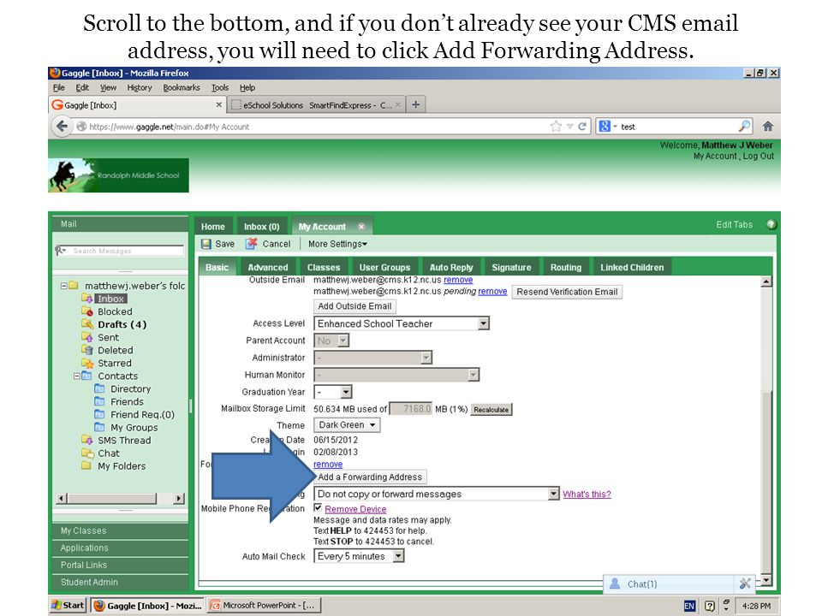The height and width of the screenshot is (616, 822).
Task: Open the Chat folder in mail tree
Action: (x=109, y=453)
